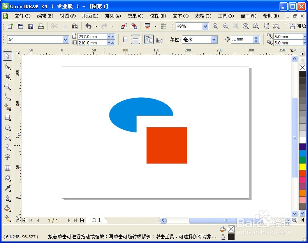
Task: Select the Eyedropper tool
Action: pyautogui.click(x=7, y=188)
